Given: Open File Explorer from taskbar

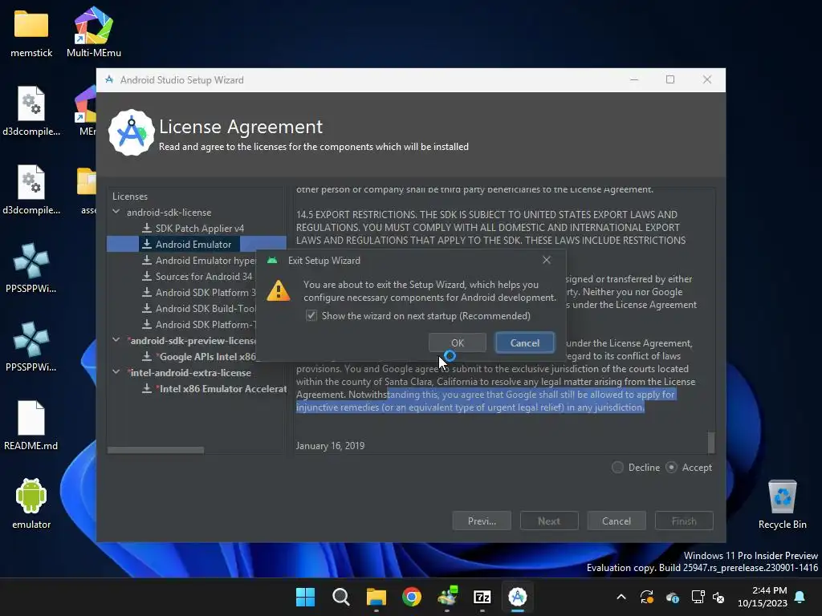Looking at the screenshot, I should 376,597.
